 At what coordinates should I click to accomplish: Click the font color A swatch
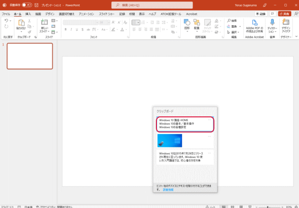point(122,29)
